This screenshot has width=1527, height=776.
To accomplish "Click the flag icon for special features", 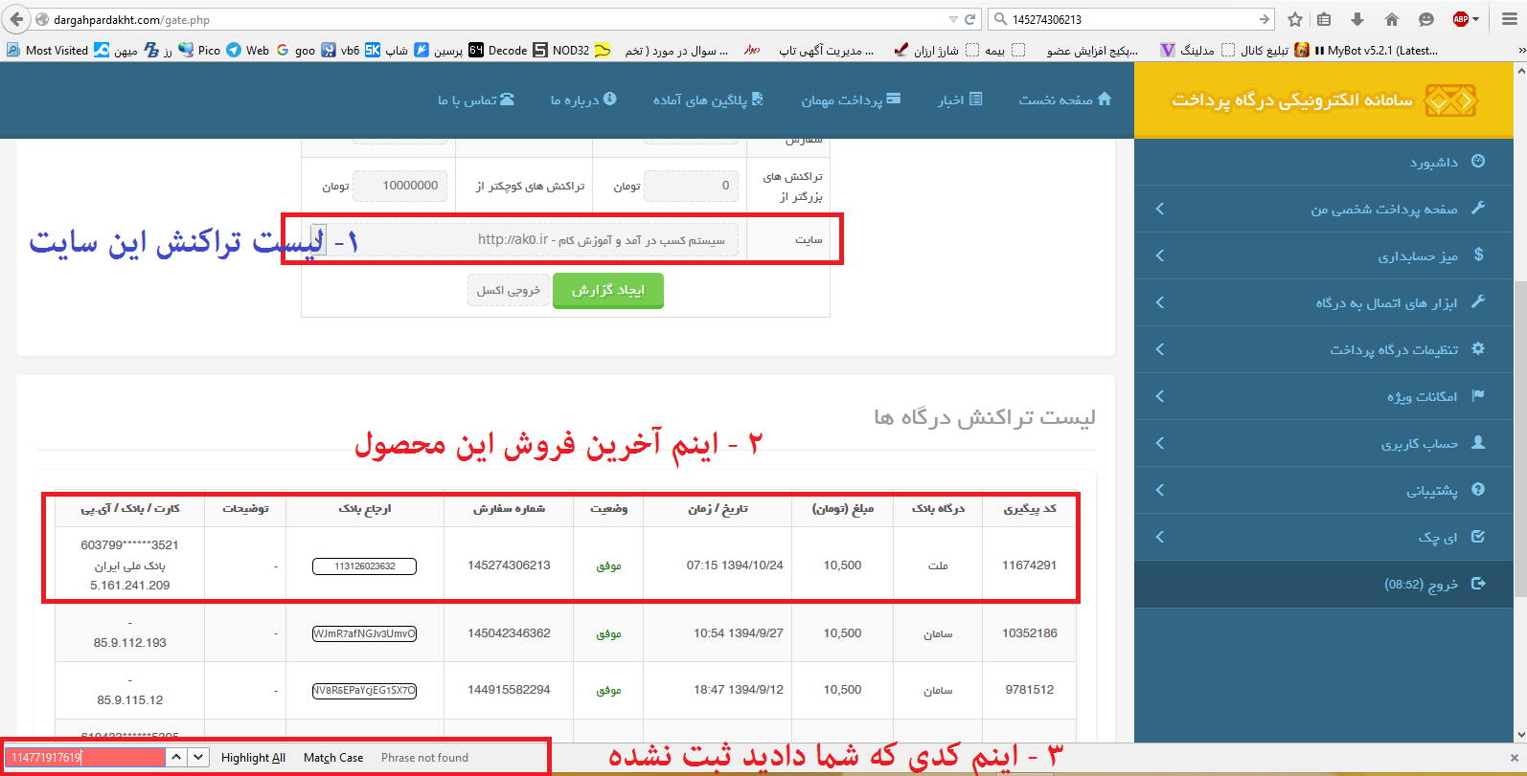I will (x=1478, y=395).
